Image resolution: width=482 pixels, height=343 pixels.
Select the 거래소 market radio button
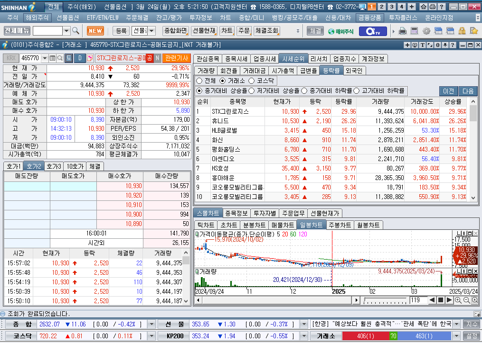tap(223, 81)
